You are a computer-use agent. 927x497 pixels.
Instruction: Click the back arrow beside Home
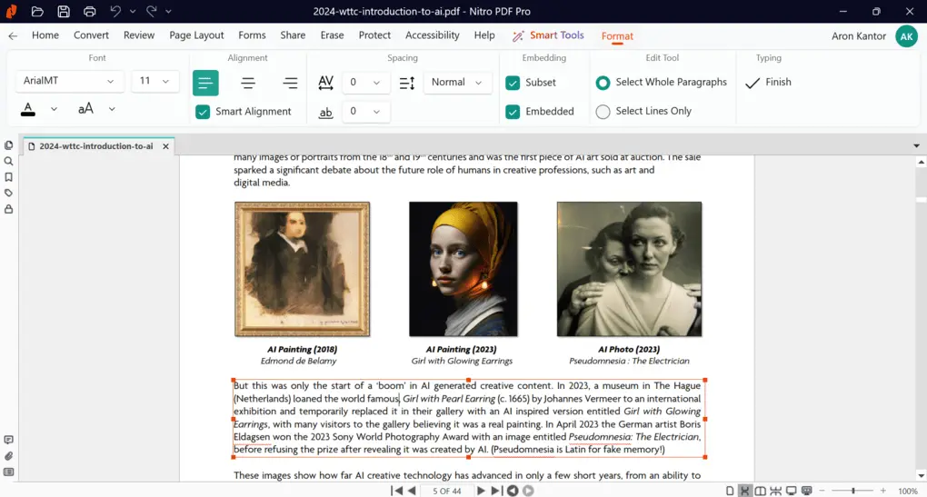coord(13,35)
